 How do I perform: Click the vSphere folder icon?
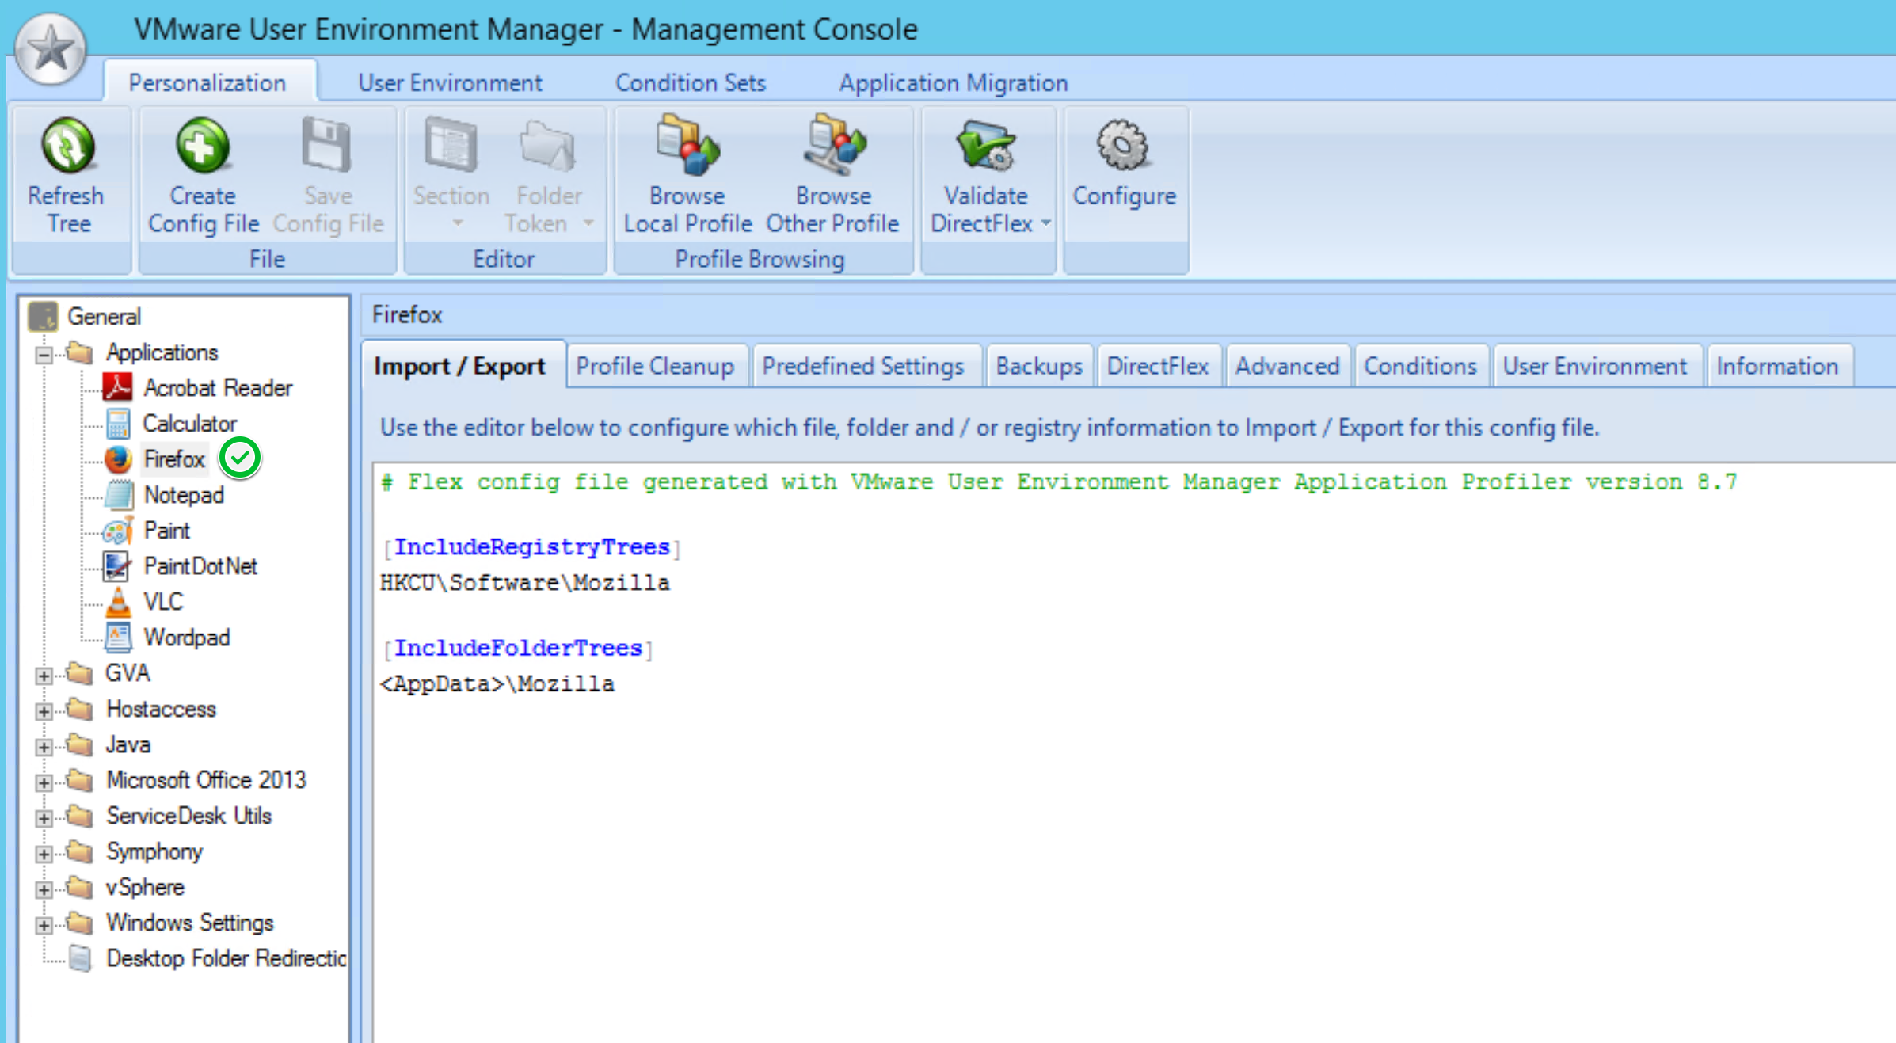[x=79, y=887]
